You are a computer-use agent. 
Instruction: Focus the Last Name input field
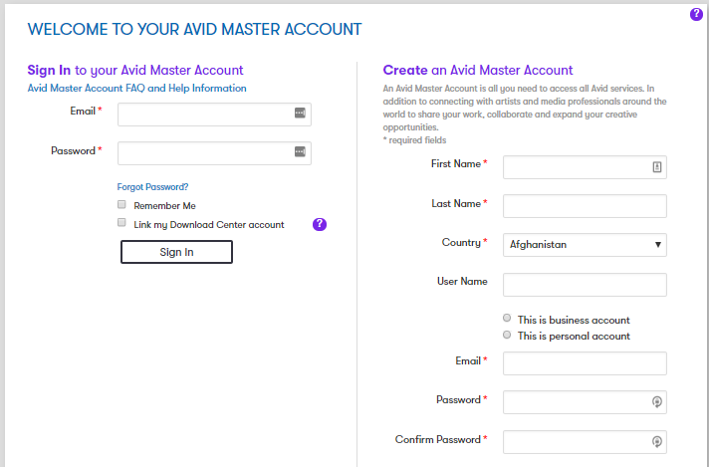pyautogui.click(x=585, y=206)
